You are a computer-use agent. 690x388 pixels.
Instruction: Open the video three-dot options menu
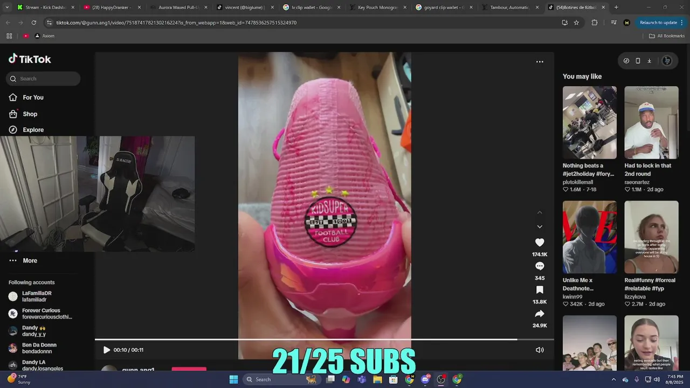540,62
